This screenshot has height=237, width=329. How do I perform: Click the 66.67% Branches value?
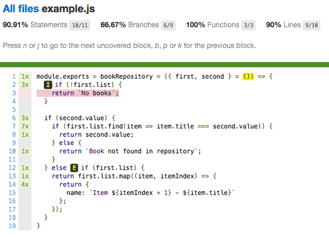pyautogui.click(x=113, y=25)
